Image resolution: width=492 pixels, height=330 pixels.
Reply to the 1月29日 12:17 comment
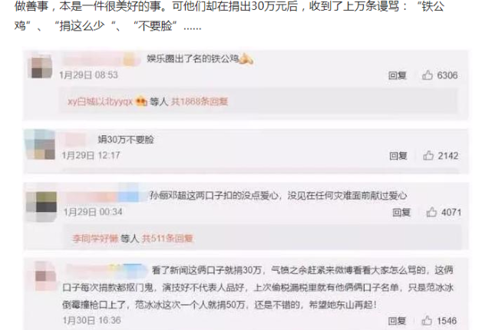[398, 156]
